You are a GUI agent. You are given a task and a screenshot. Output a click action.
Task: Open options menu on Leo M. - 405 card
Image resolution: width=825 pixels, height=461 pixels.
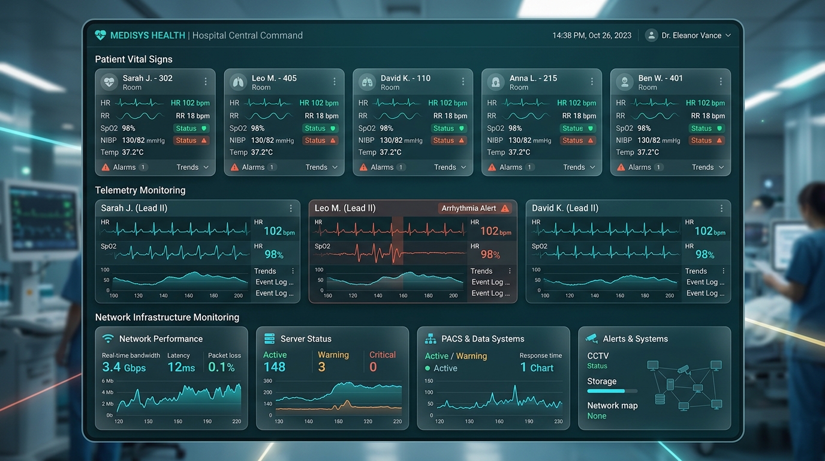(x=335, y=82)
